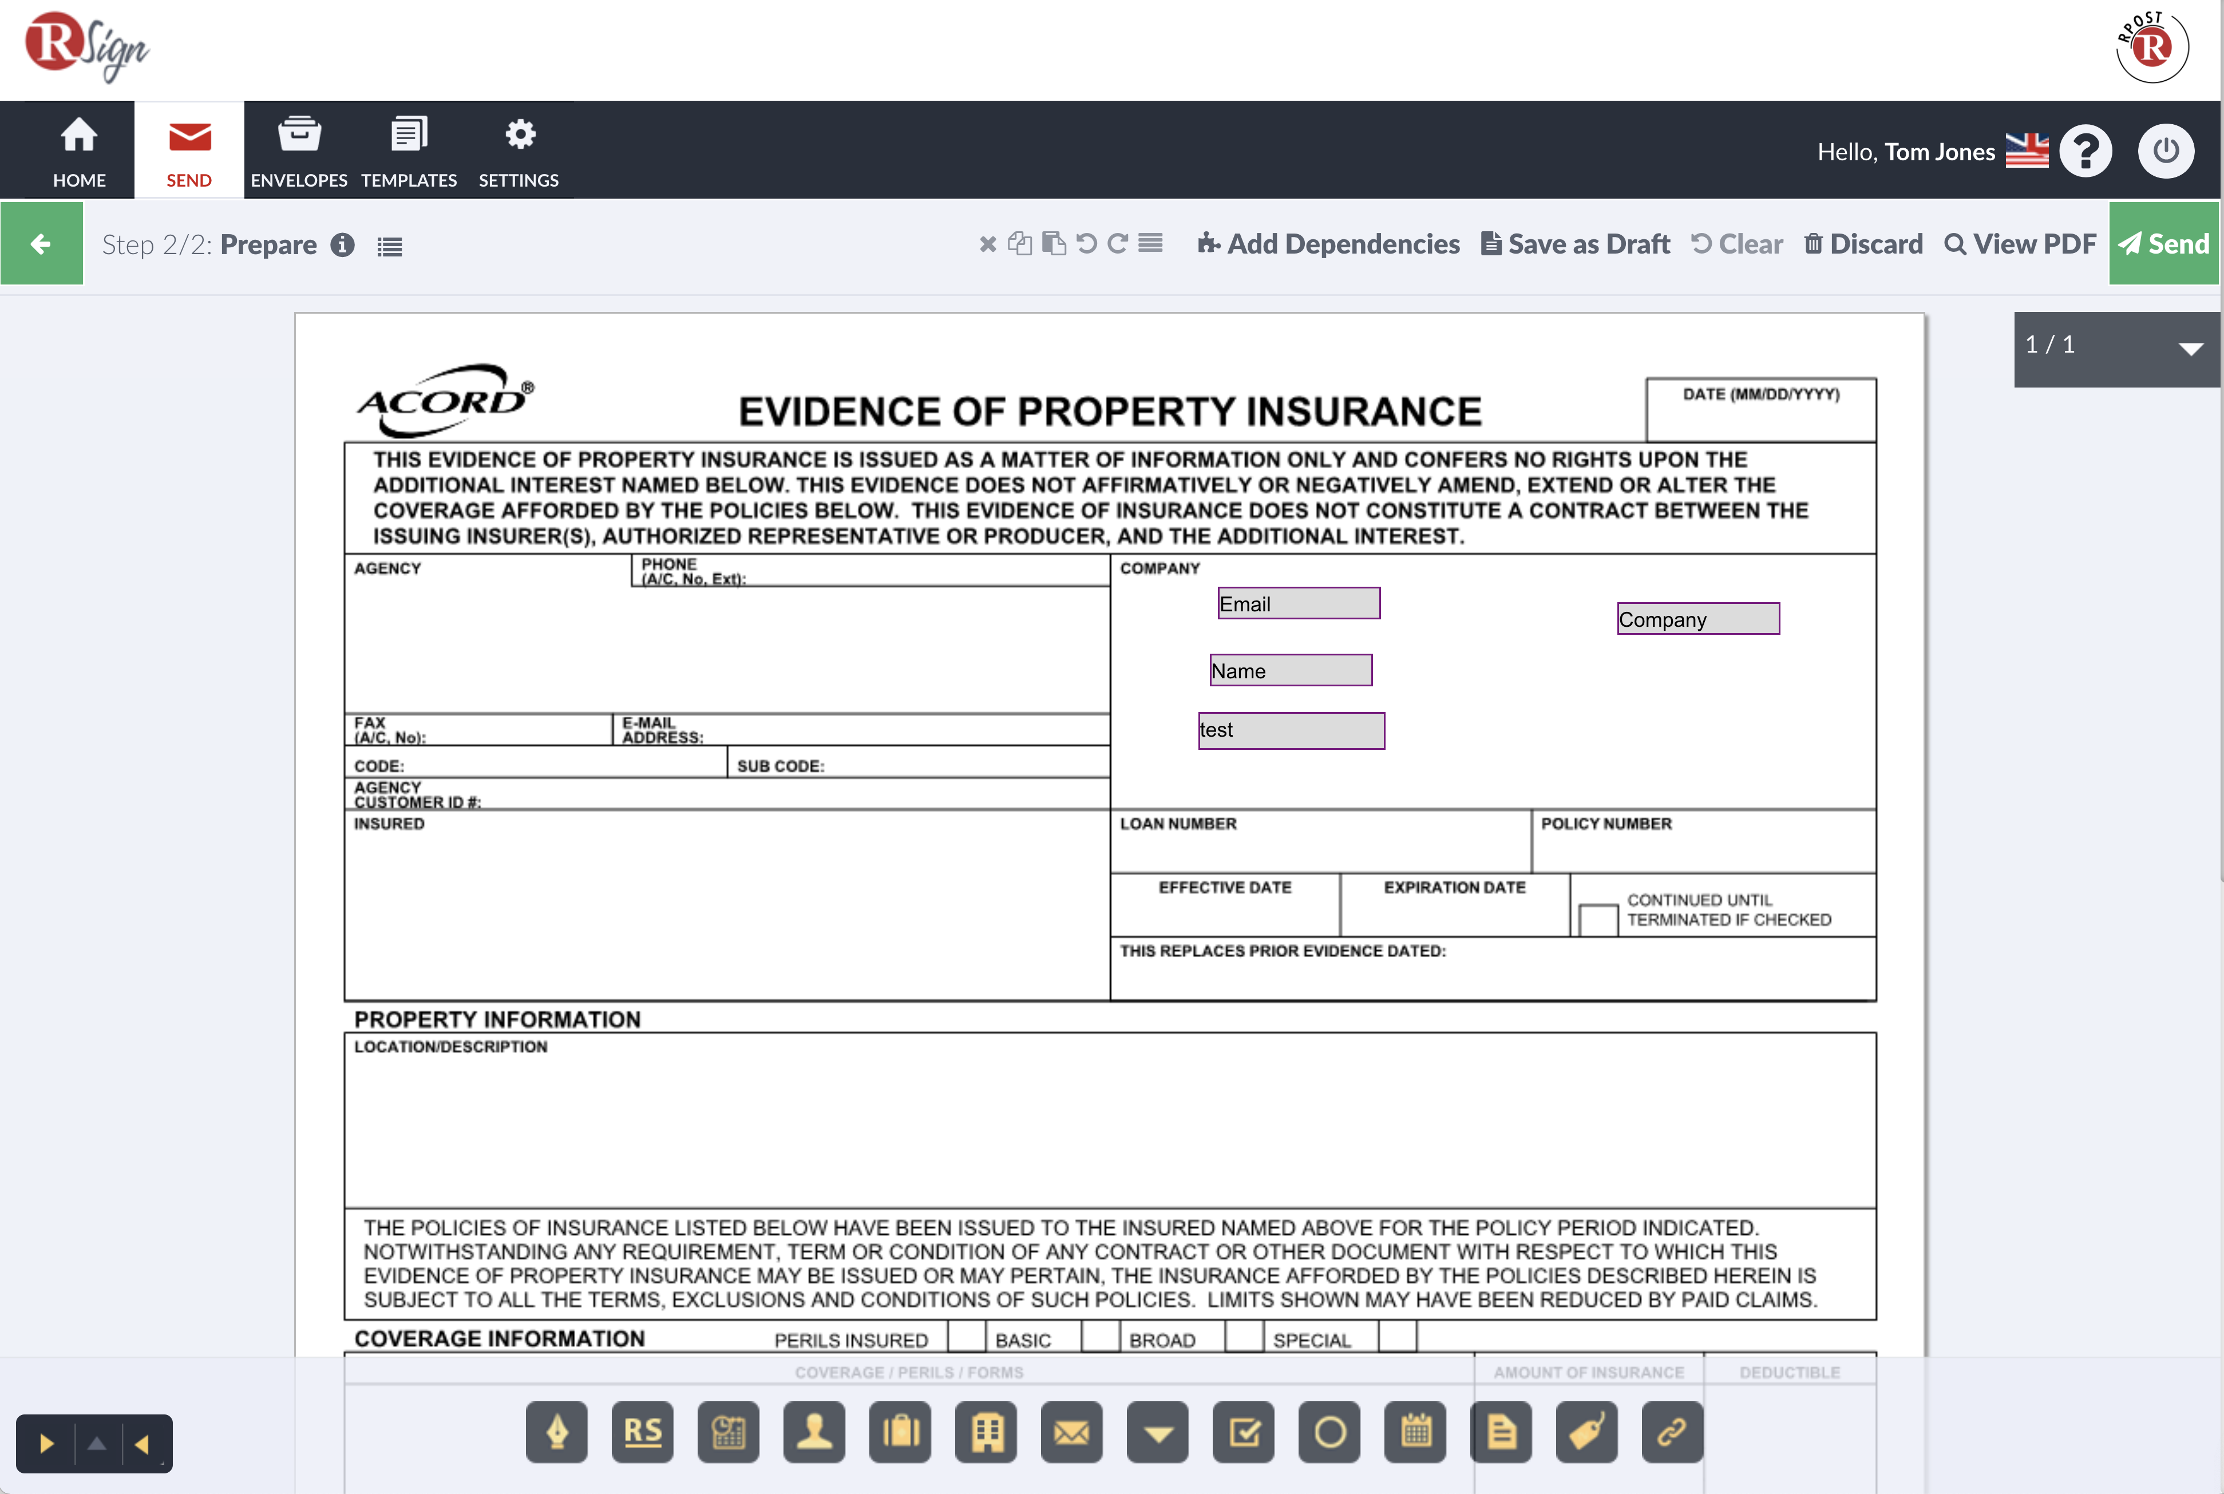
Task: Click the paste clipboard icon
Action: [1054, 244]
